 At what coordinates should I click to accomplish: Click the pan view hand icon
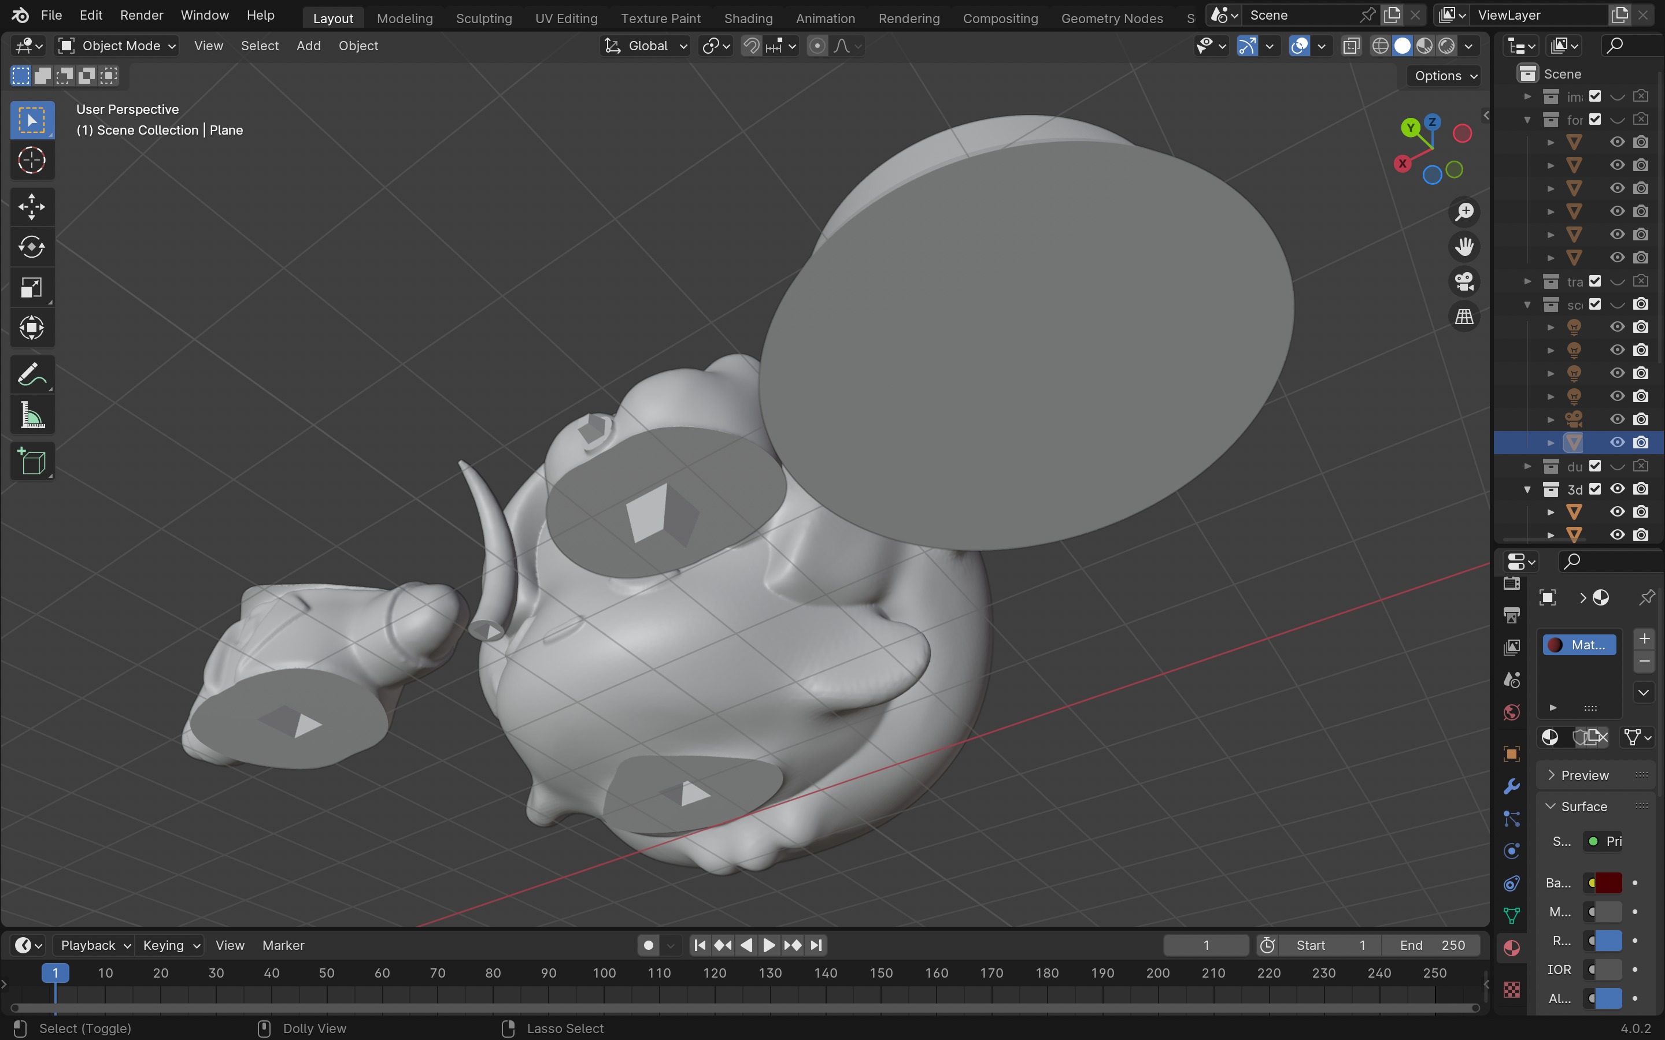(x=1464, y=246)
